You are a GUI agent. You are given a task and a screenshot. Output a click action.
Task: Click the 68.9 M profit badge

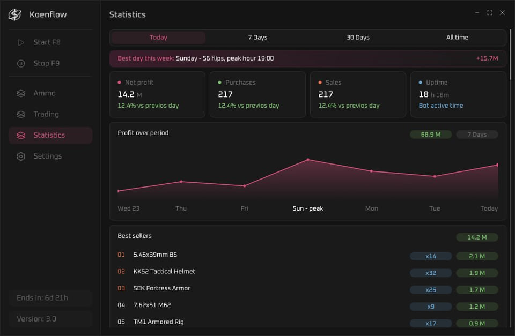coord(431,135)
